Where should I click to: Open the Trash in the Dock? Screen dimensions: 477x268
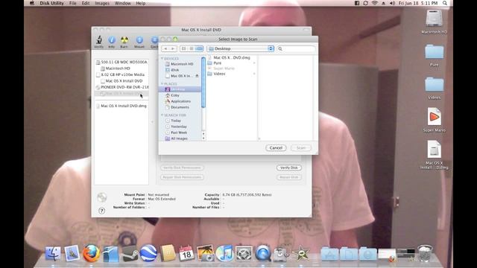click(425, 253)
